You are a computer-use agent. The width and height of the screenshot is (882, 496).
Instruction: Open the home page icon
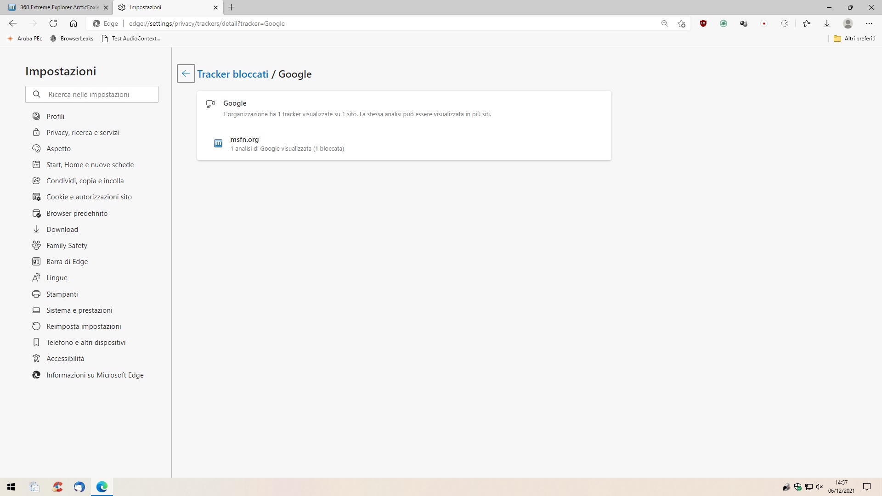73,23
